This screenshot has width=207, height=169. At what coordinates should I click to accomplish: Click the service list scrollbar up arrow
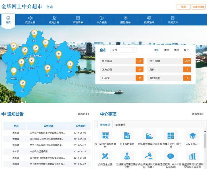pos(205,131)
